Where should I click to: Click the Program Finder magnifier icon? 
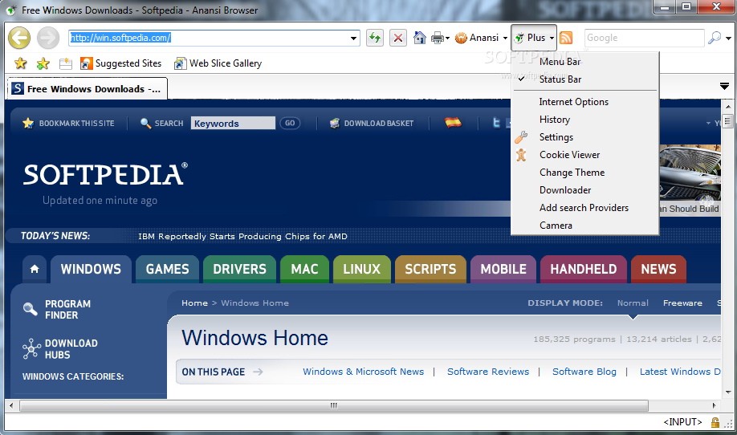coord(30,309)
